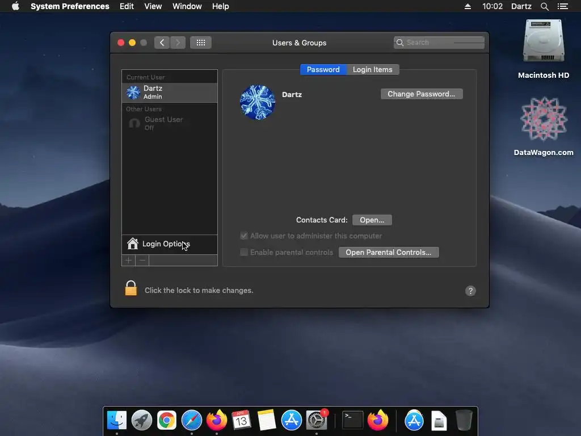Open the Edit menu
Viewport: 581px width, 436px height.
[x=127, y=6]
